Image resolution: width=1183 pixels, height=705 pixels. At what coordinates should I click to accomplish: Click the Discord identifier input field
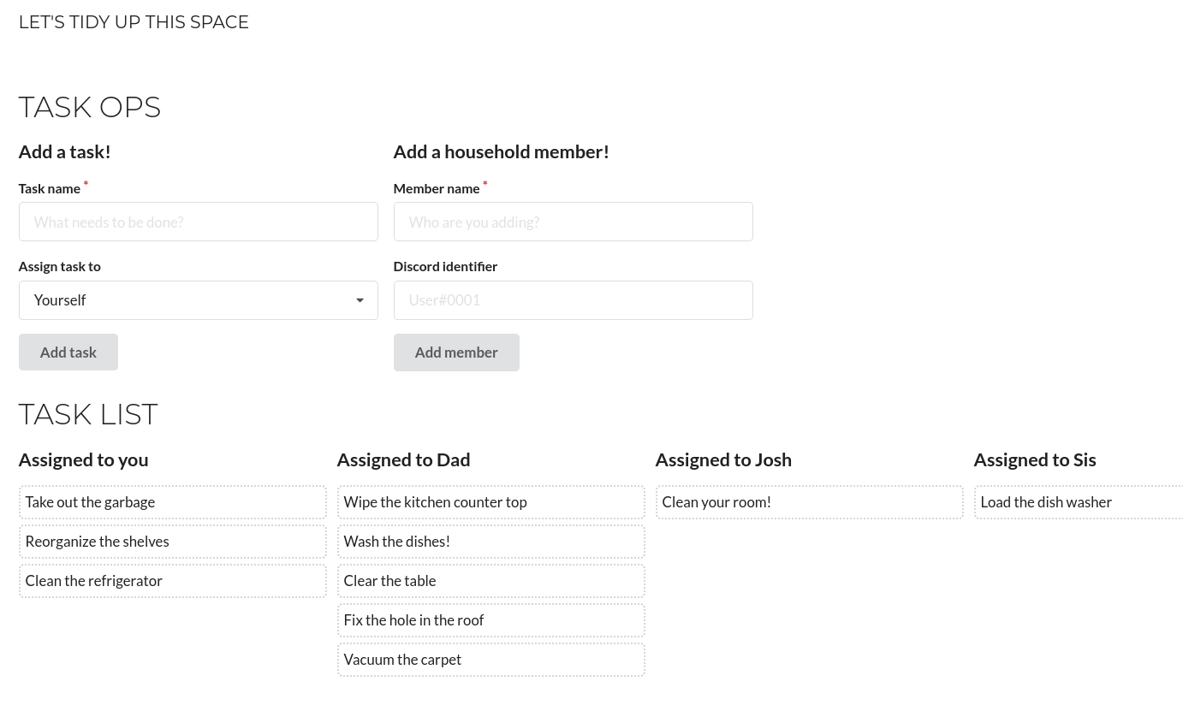click(573, 300)
